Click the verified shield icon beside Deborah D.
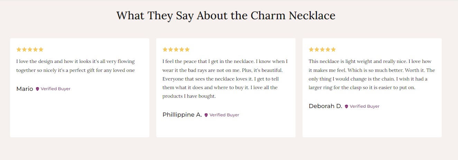 [x=346, y=106]
